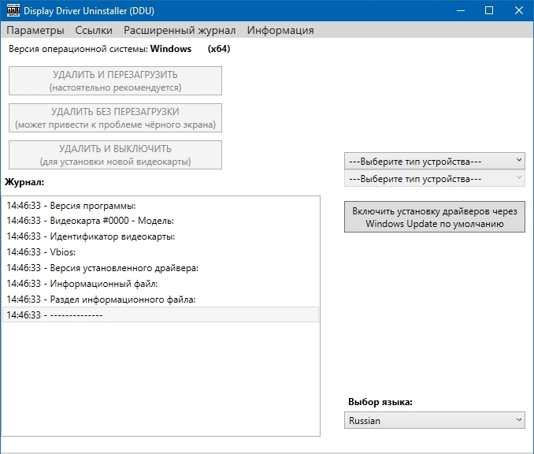Click the DDU application icon in title bar
Screen dimensions: 534x454
pos(12,10)
